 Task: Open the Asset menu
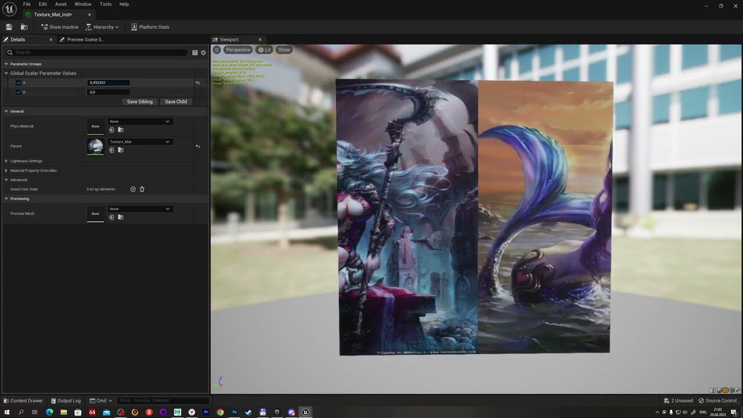point(60,4)
